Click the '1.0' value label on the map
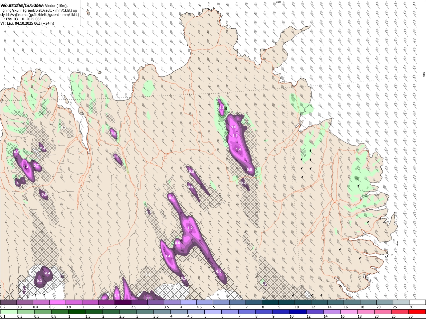The width and height of the screenshot is (426, 319). point(234,127)
